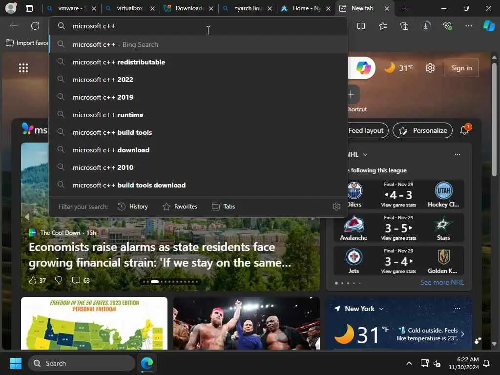The image size is (500, 375).
Task: Close the New tab tab
Action: coord(387,9)
